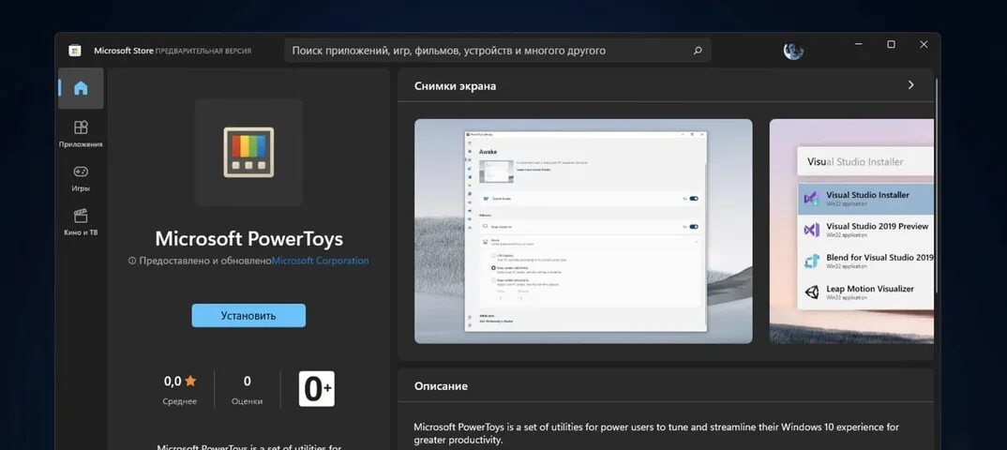Click the PowerToys app icon

(248, 152)
